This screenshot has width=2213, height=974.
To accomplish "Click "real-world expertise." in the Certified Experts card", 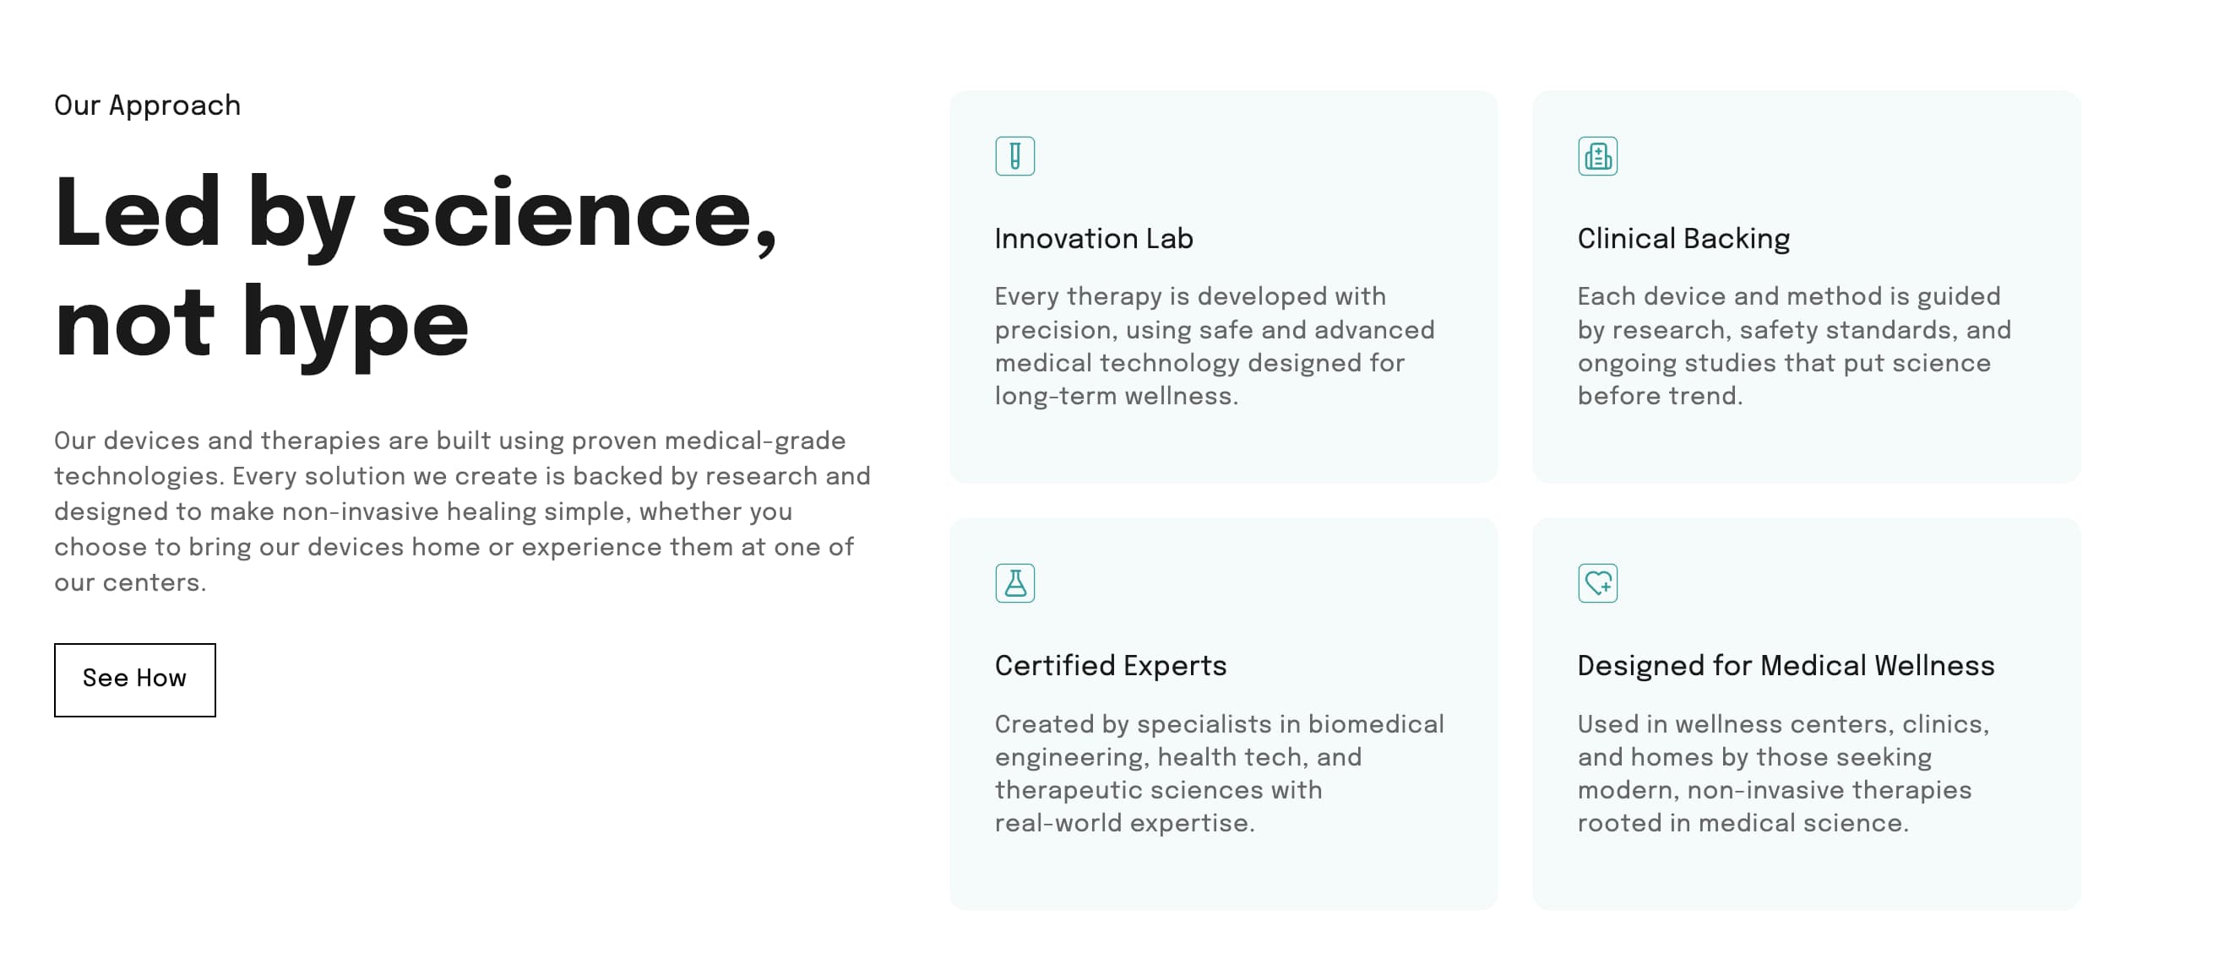I will (1123, 824).
